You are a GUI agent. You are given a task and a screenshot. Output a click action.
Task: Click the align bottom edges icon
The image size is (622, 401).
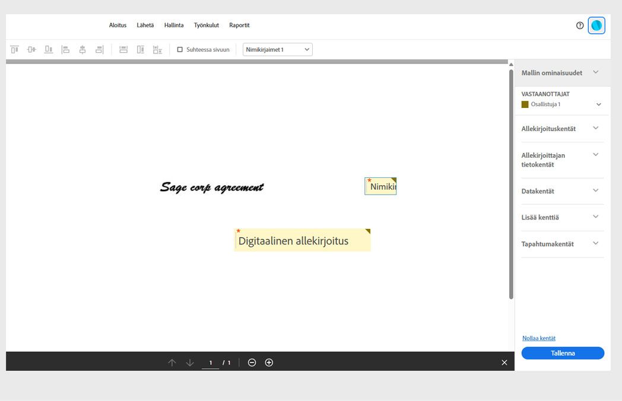click(49, 50)
